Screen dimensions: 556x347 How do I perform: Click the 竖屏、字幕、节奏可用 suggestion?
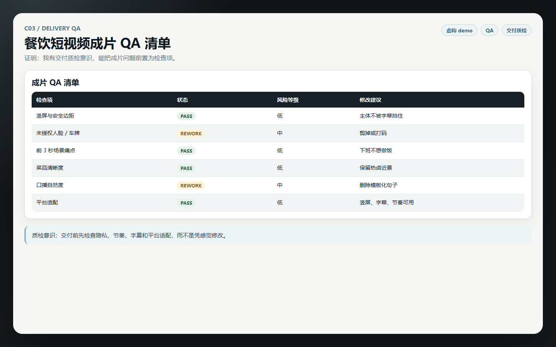(x=386, y=202)
